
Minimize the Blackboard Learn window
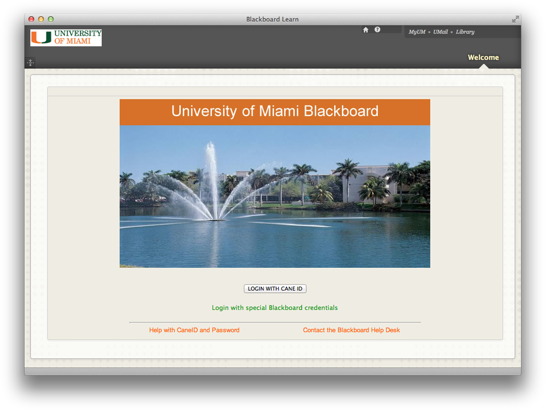point(41,19)
